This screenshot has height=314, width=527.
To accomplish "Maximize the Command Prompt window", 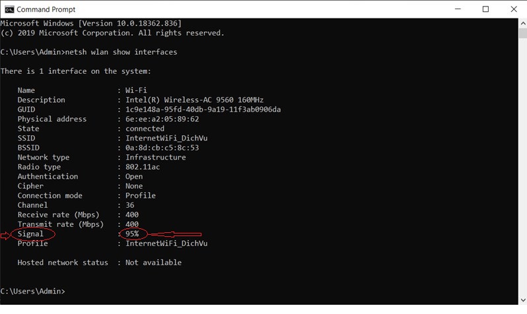I will pyautogui.click(x=485, y=9).
